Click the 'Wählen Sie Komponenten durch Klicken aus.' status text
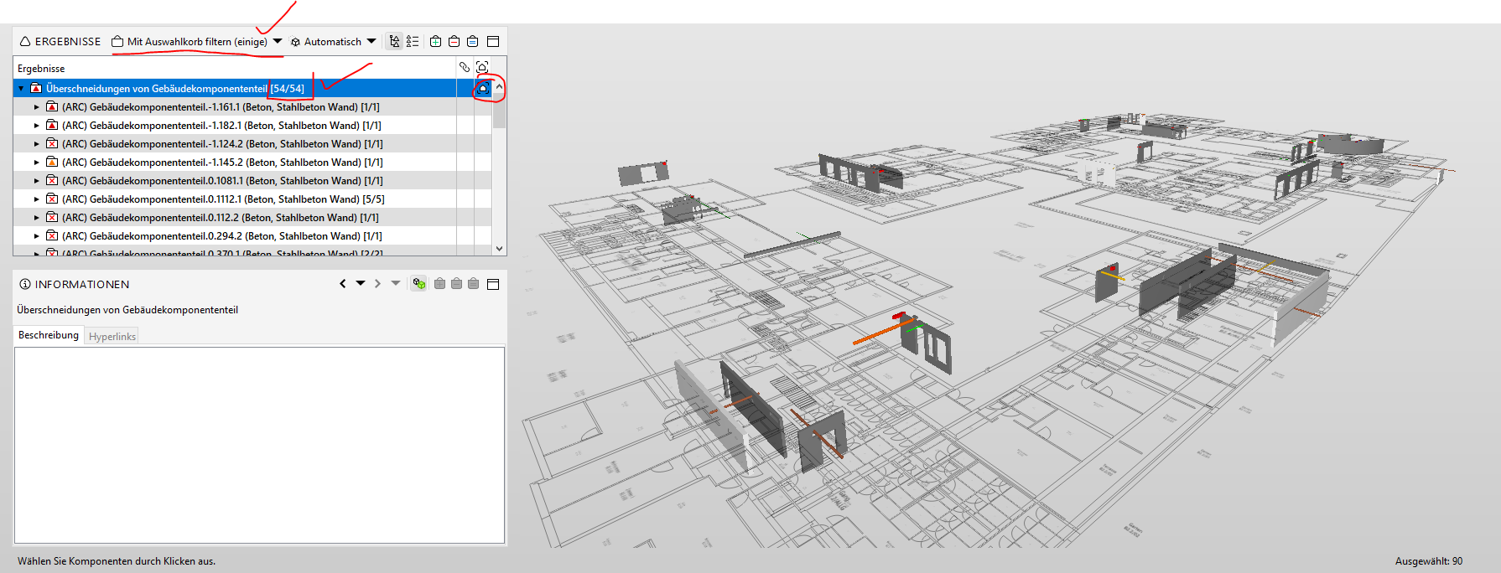 pyautogui.click(x=117, y=561)
